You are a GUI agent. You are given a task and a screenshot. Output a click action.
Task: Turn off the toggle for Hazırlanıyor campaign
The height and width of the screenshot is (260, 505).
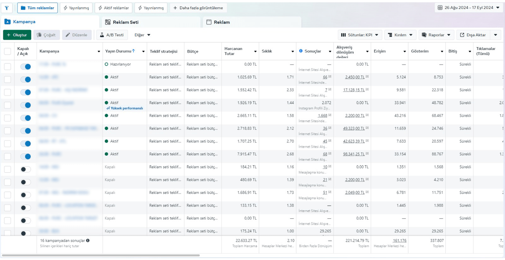[x=26, y=67]
